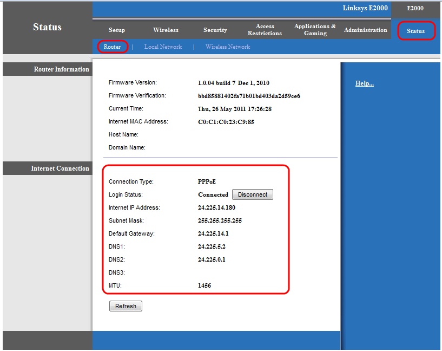Open the Wireless tab
Viewport: 442px width, 351px height.
[x=166, y=30]
